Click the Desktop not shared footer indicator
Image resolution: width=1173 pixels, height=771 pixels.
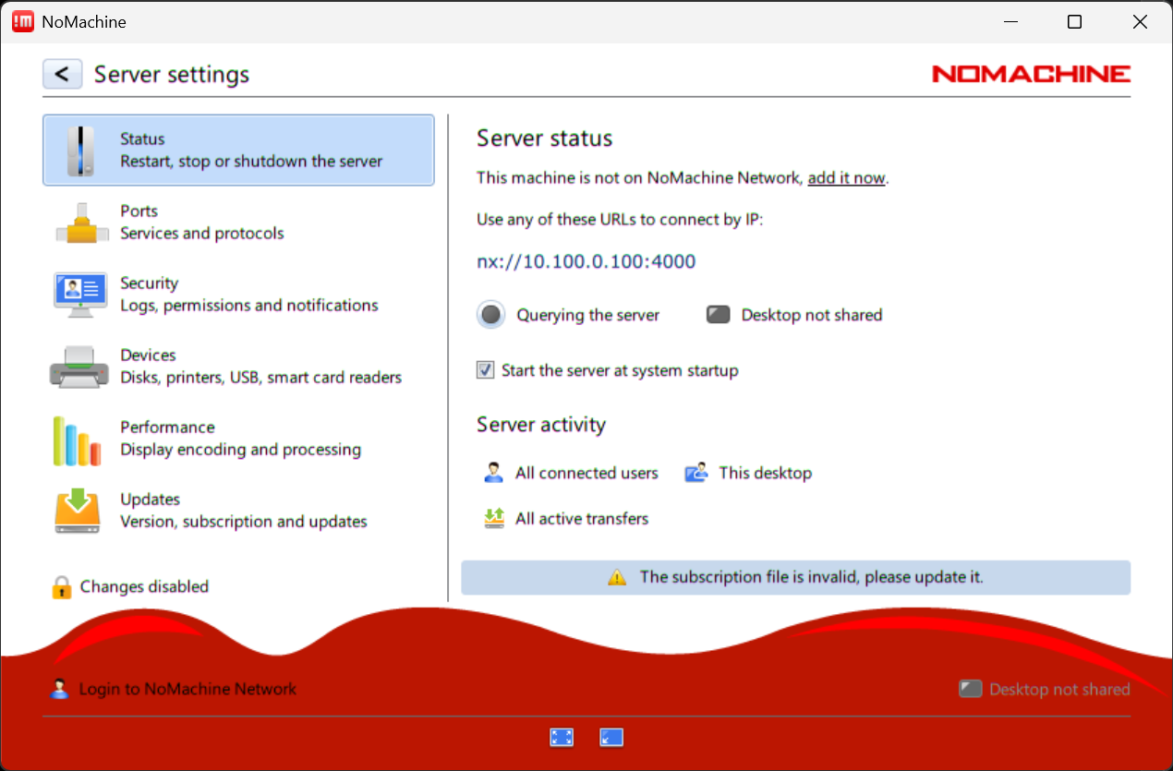[x=1044, y=689]
